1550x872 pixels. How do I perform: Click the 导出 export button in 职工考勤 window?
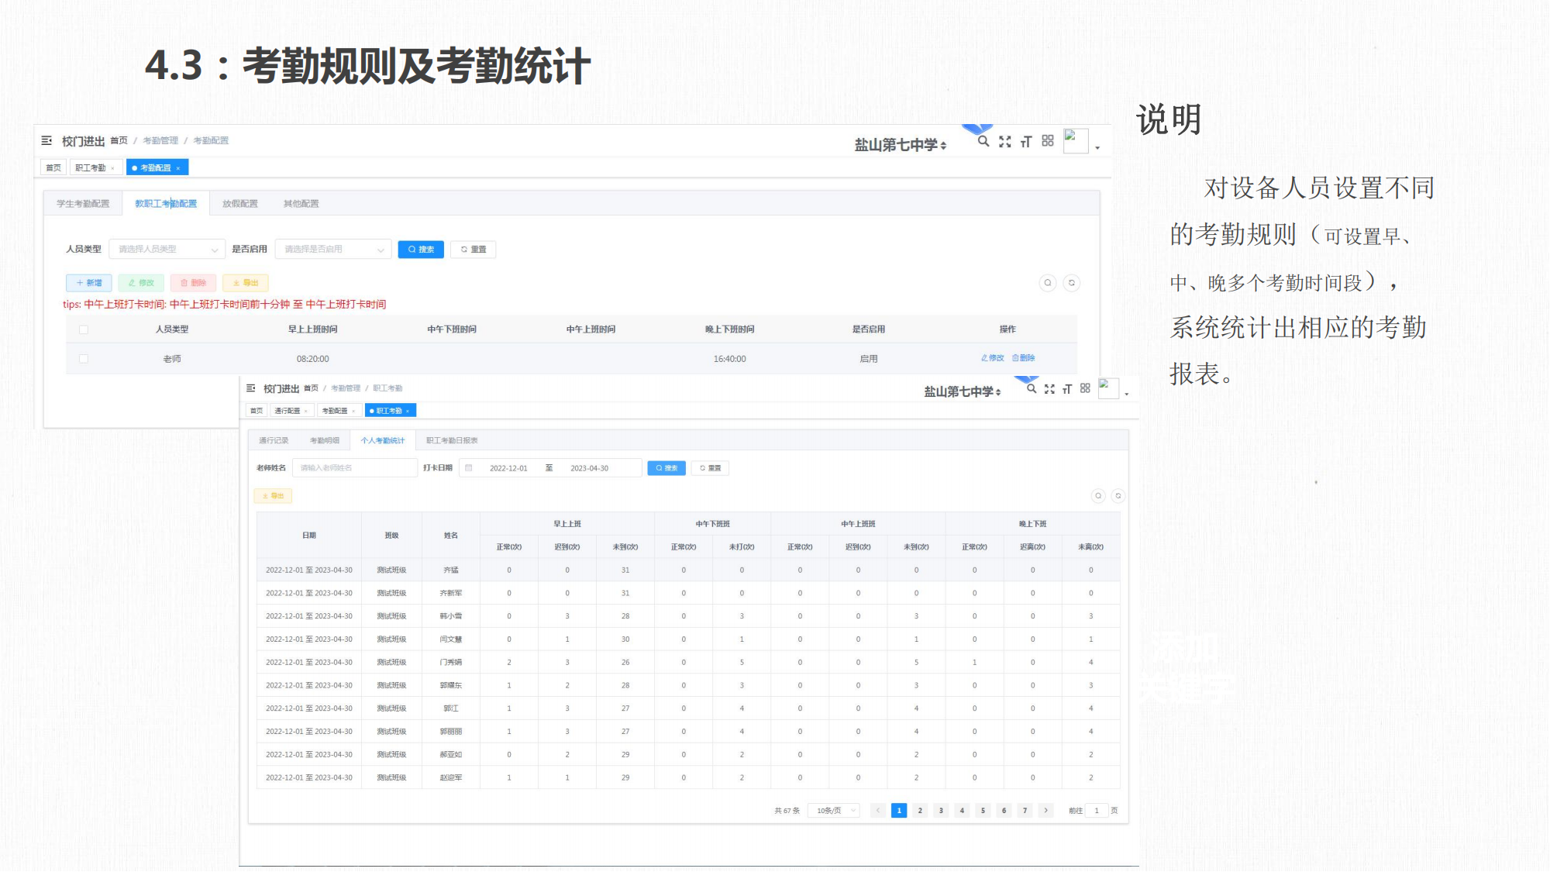point(274,496)
